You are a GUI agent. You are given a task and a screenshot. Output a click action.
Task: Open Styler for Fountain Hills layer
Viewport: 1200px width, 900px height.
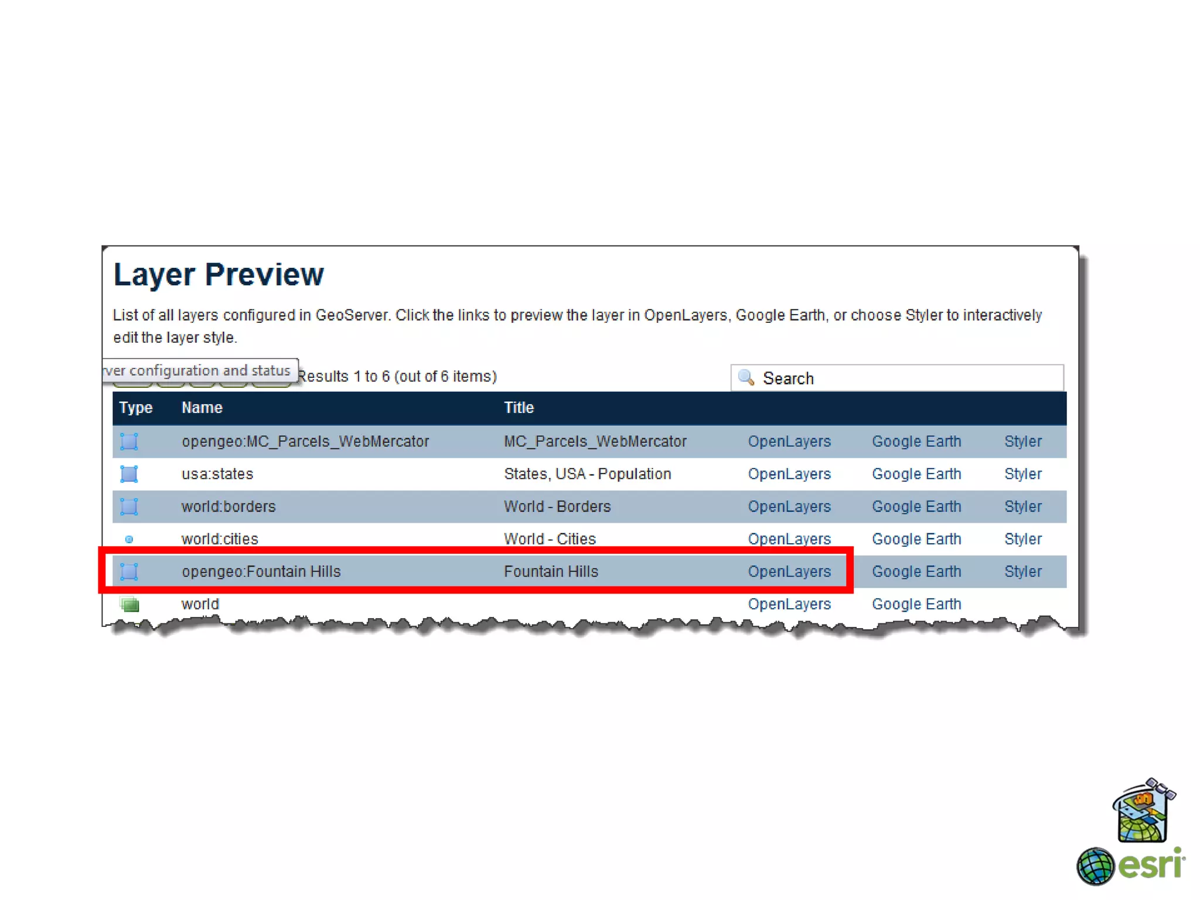pyautogui.click(x=1022, y=571)
